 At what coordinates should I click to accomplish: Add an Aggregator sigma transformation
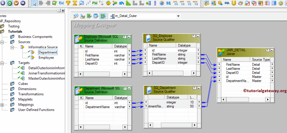tap(75, 3)
